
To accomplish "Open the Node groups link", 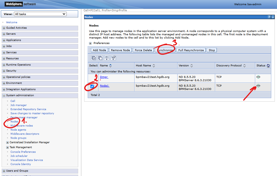I will (x=18, y=138).
